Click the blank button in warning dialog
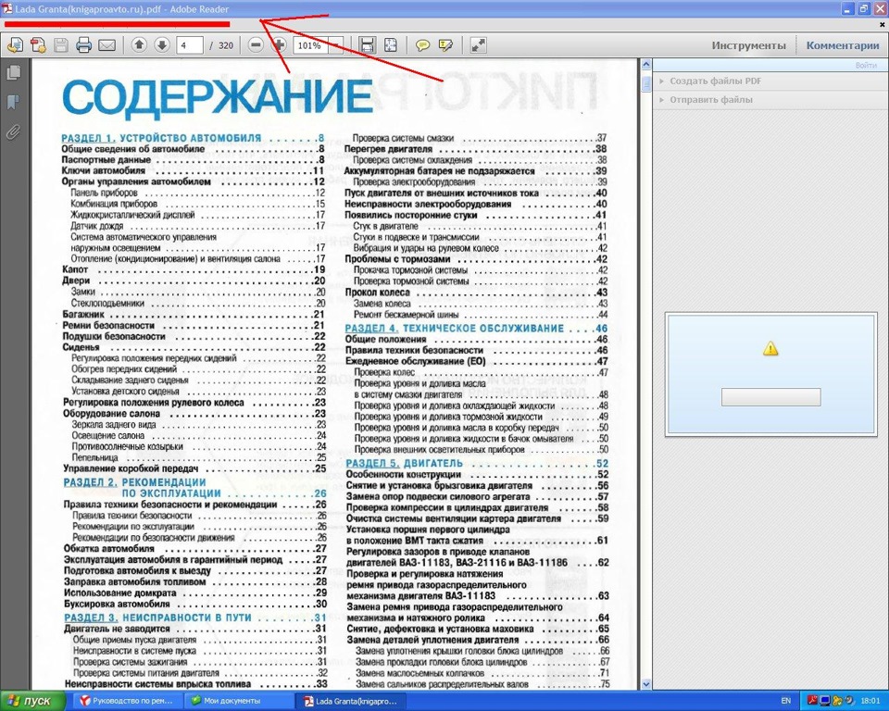Viewport: 889px width, 711px height. 770,397
